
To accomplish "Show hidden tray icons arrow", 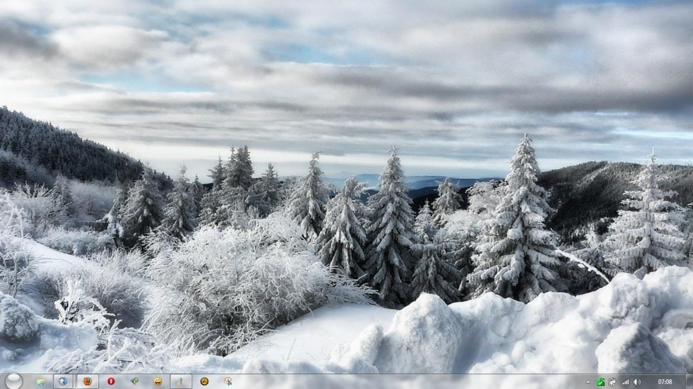I will coord(588,382).
